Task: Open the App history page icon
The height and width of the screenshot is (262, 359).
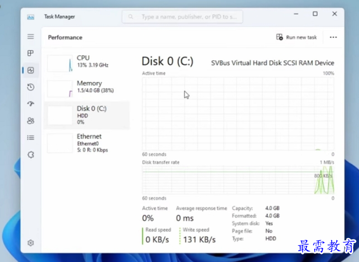Action: coord(31,87)
